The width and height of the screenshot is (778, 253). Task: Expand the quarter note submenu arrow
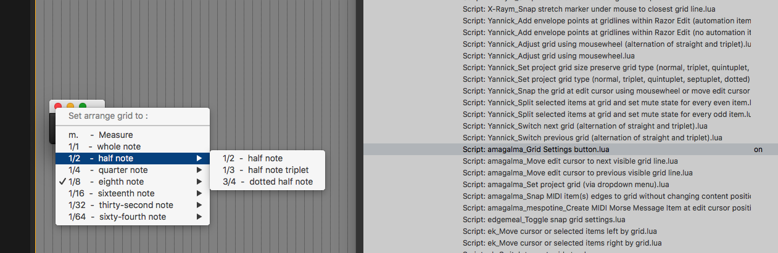click(x=199, y=170)
